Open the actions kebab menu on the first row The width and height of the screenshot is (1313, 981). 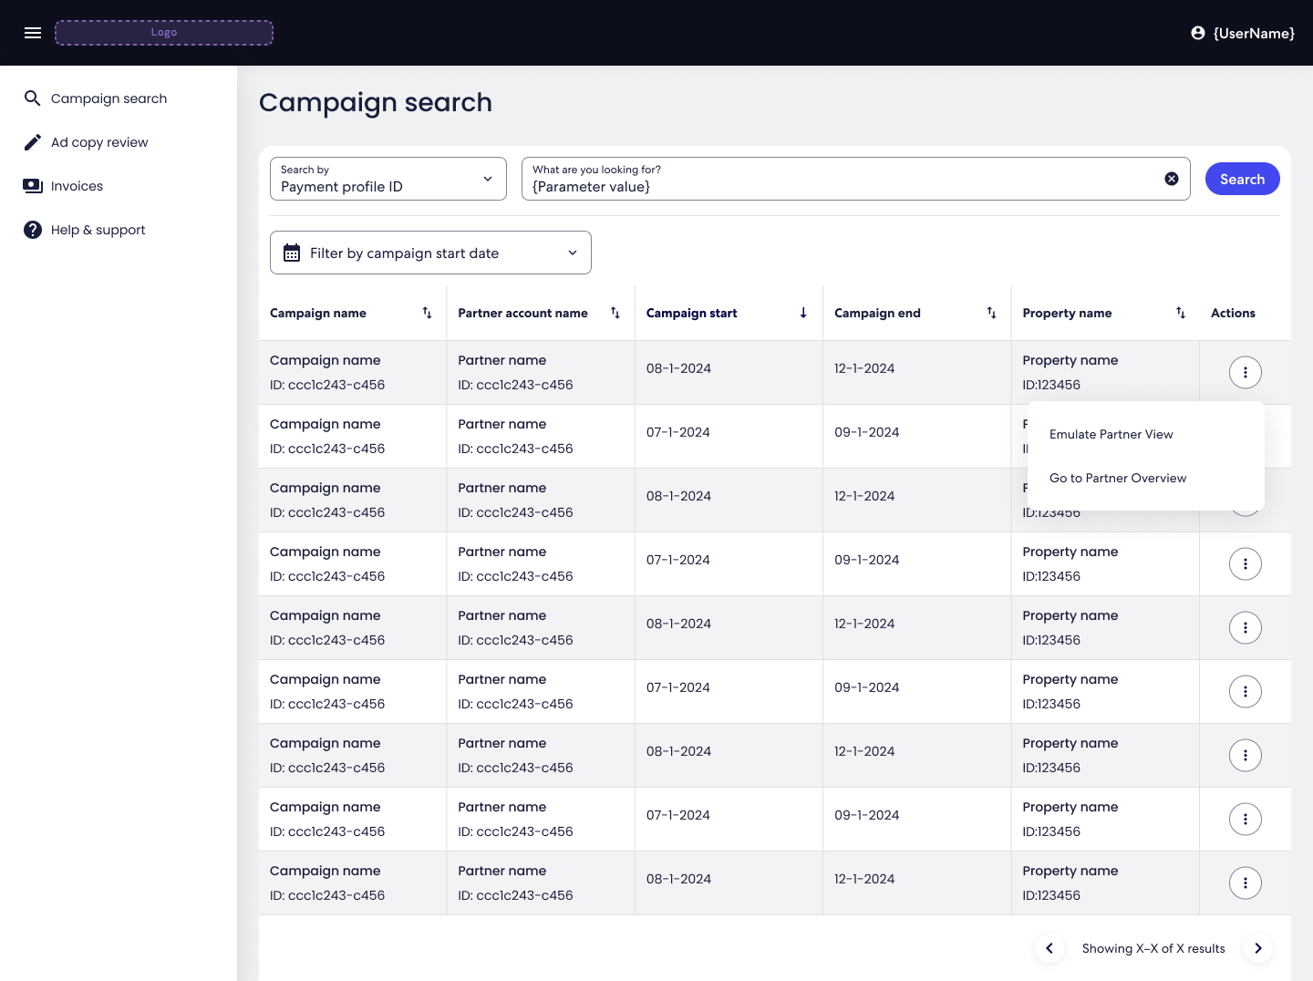1246,372
